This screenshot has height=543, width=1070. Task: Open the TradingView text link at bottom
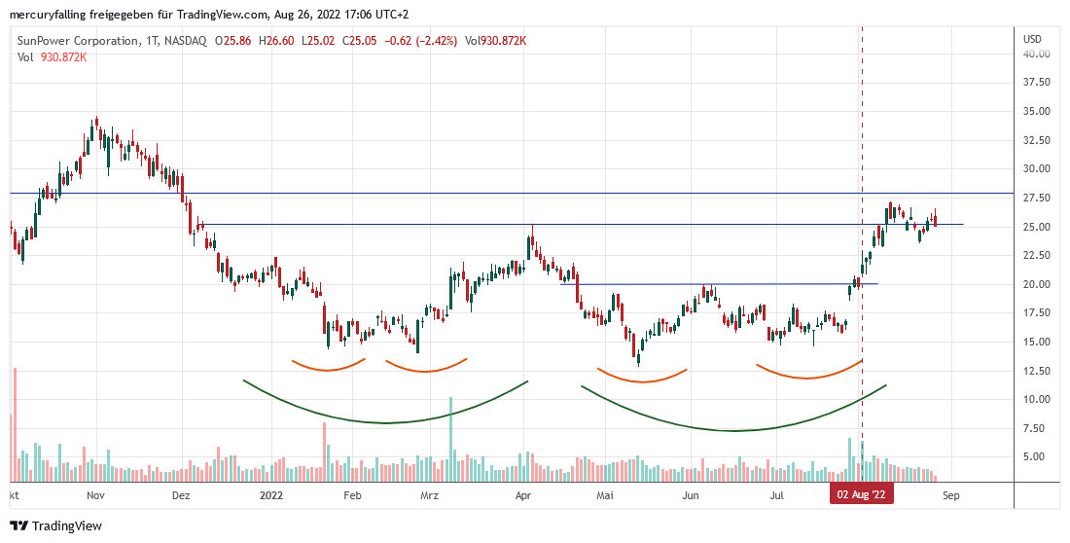66,526
